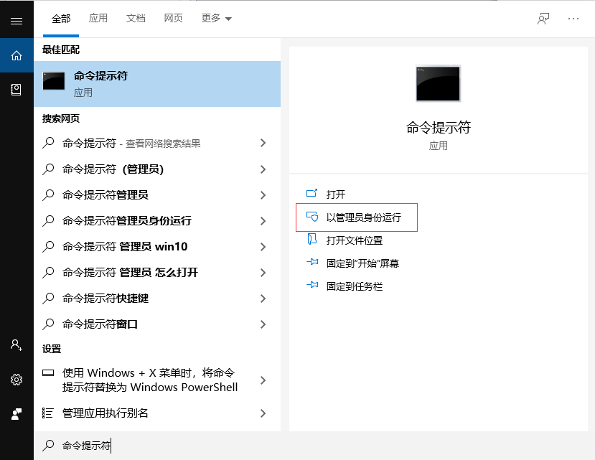Expand arrow for 命令提示符窗口 row
This screenshot has width=595, height=460.
263,324
